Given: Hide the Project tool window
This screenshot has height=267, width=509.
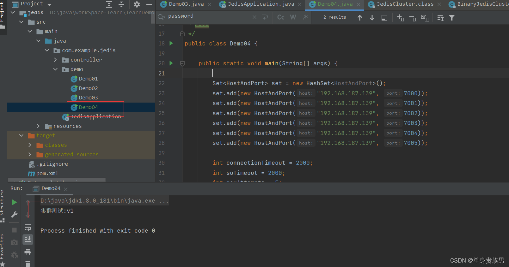Looking at the screenshot, I should tap(149, 4).
